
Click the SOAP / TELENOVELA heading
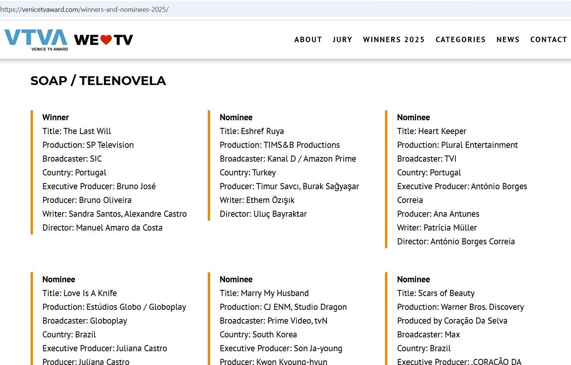coord(98,81)
